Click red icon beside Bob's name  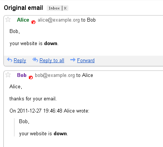tap(31, 77)
